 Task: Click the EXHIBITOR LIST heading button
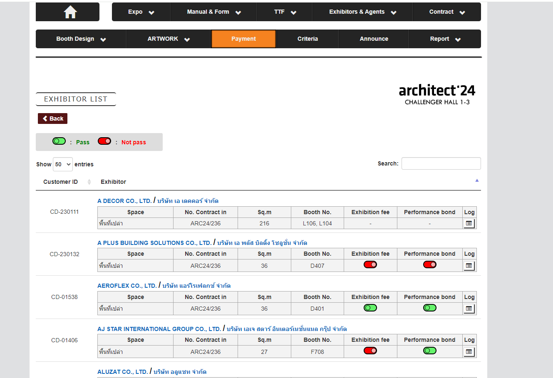[76, 99]
